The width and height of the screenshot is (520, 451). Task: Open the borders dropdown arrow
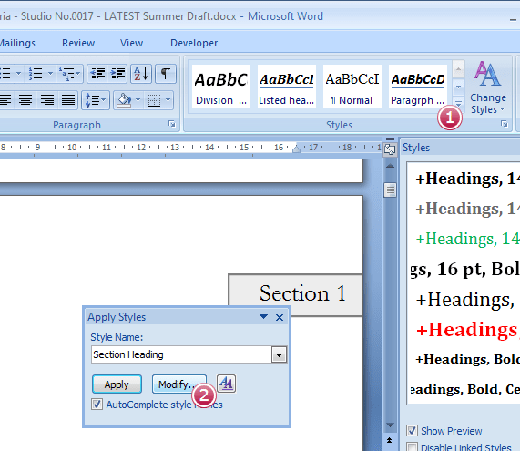point(168,100)
